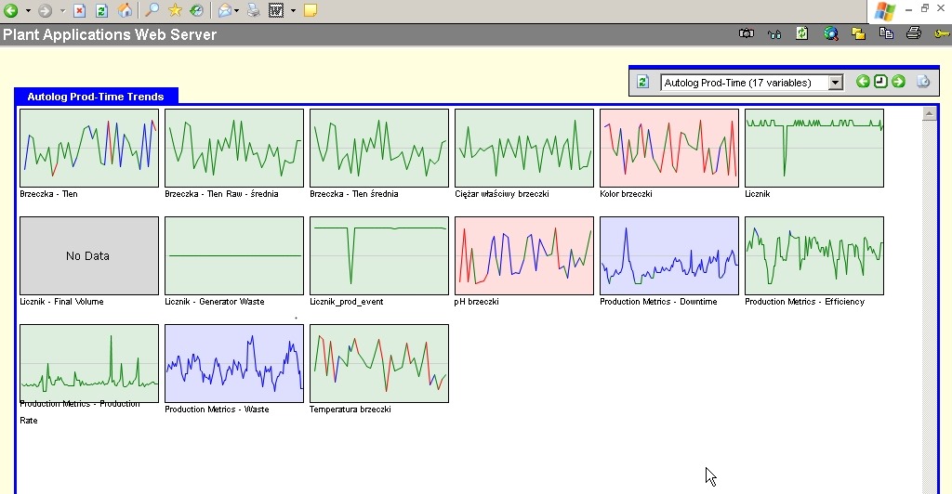The image size is (952, 494).
Task: Move to the next time period, green right arrow
Action: tap(899, 81)
